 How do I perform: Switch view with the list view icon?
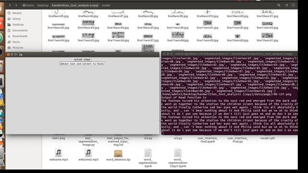click(x=287, y=5)
